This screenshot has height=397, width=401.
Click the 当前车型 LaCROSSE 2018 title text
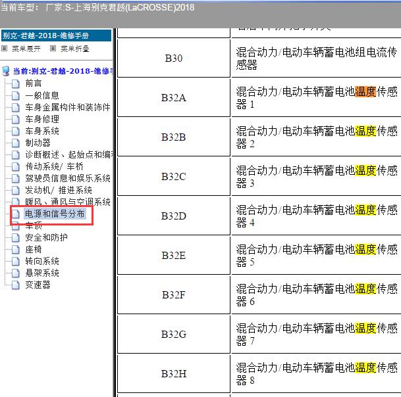click(97, 7)
